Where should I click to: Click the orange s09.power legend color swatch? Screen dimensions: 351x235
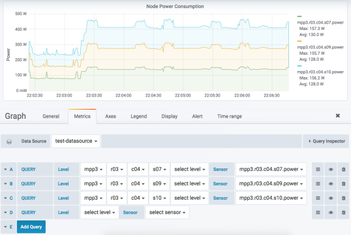click(299, 41)
